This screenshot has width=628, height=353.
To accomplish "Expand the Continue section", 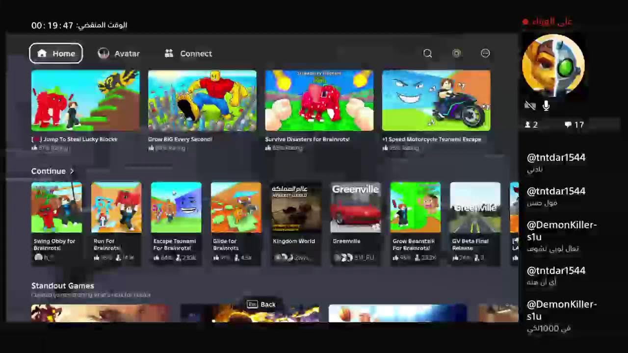I will (x=52, y=171).
